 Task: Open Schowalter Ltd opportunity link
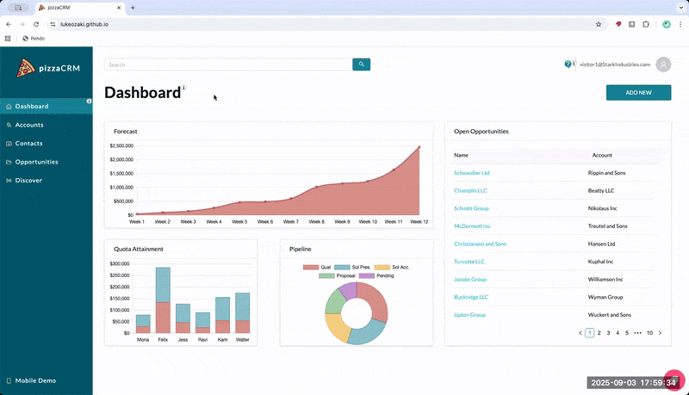pyautogui.click(x=471, y=173)
